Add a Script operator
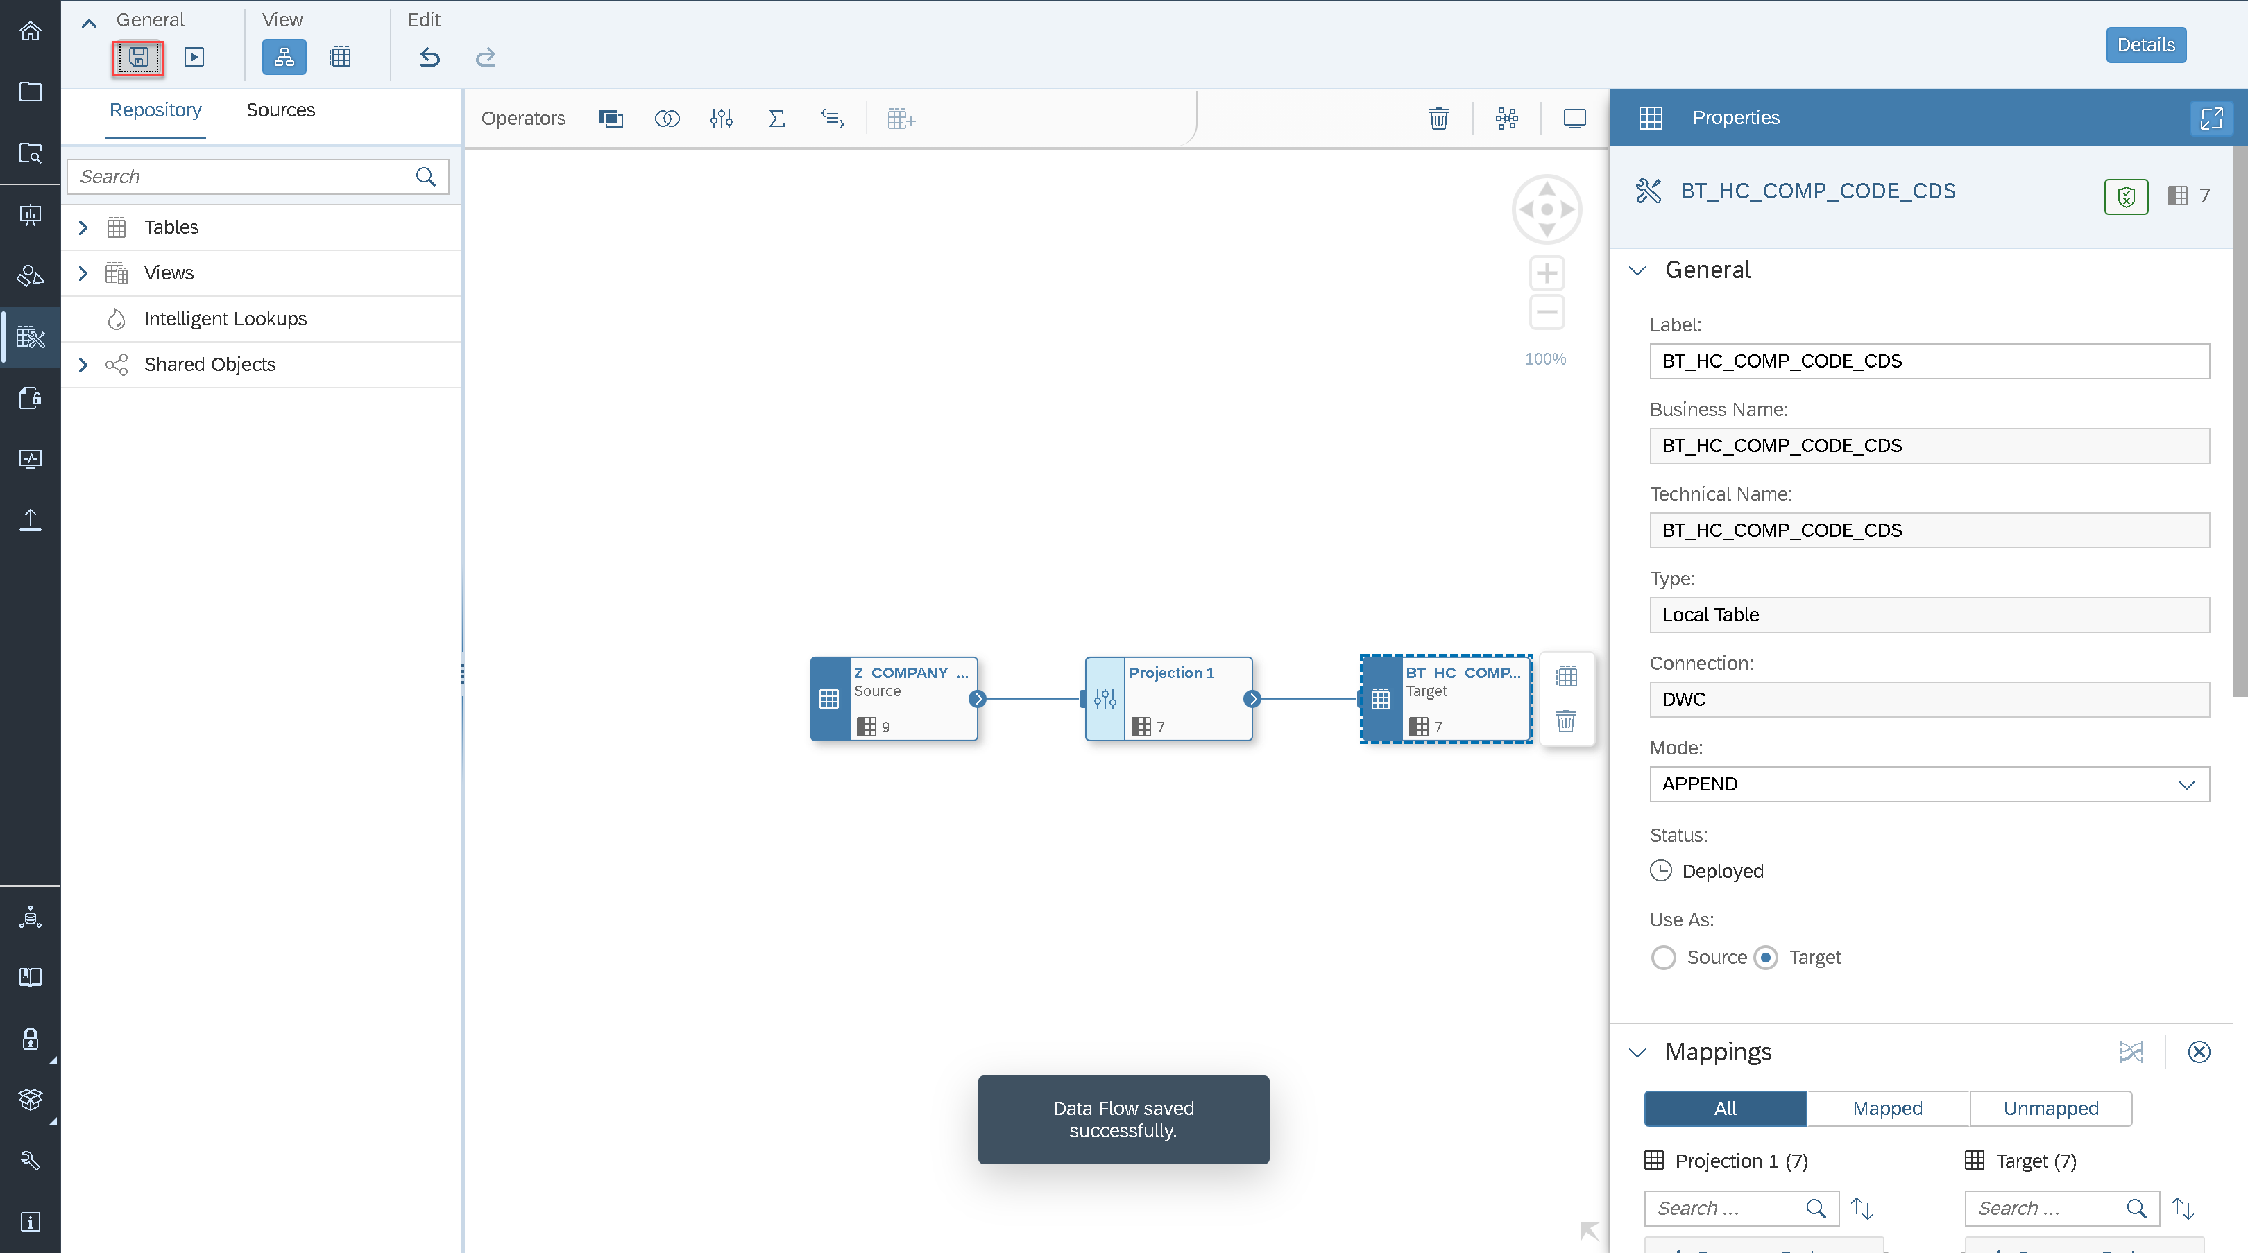Image resolution: width=2248 pixels, height=1253 pixels. tap(833, 119)
